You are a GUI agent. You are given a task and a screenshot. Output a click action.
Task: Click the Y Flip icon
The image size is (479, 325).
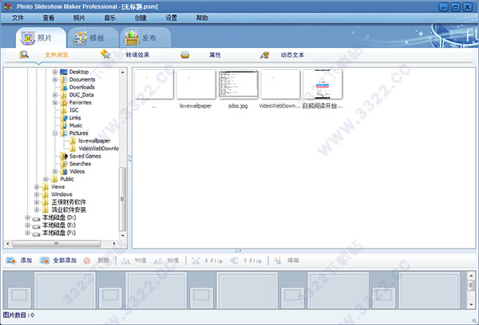click(x=234, y=260)
